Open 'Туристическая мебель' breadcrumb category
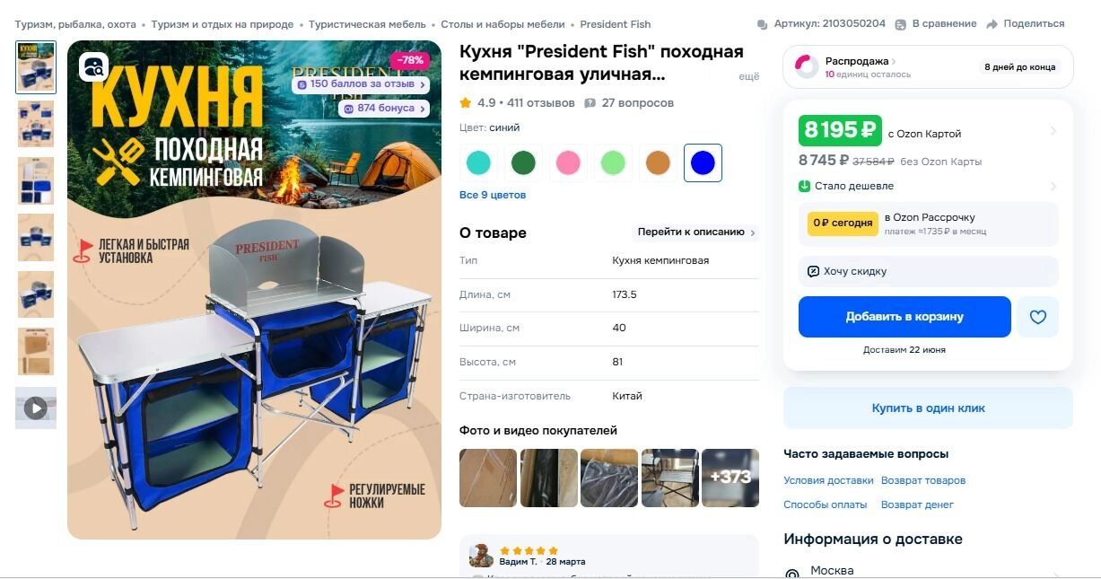1101x579 pixels. [367, 24]
